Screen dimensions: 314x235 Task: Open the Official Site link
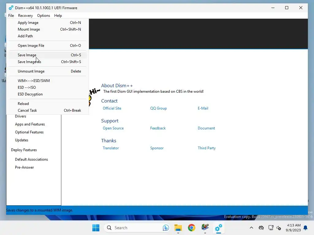point(112,108)
